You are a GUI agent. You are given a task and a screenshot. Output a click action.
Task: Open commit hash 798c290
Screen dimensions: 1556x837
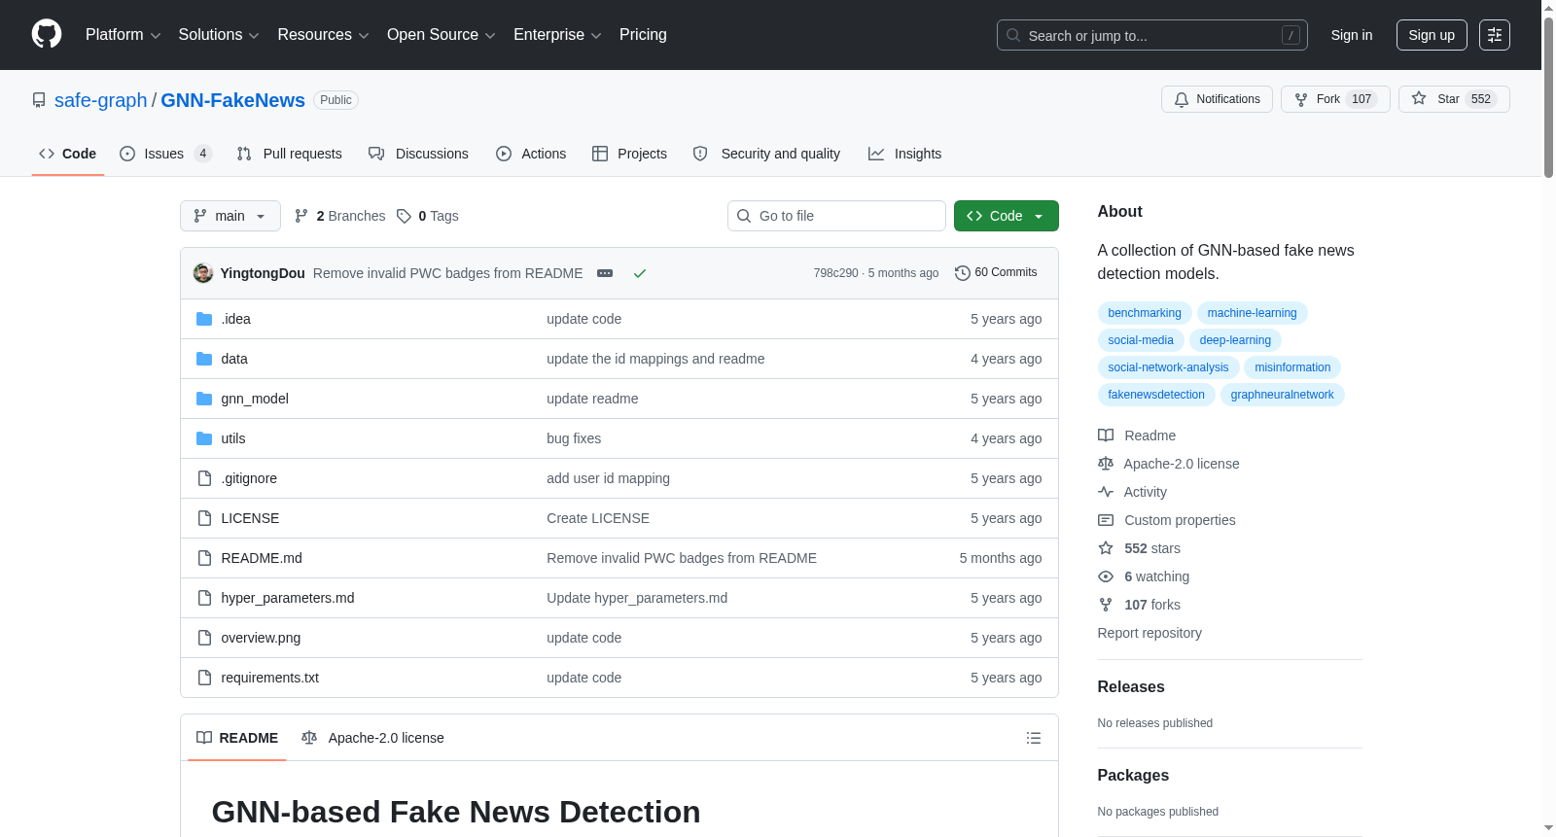tap(836, 273)
